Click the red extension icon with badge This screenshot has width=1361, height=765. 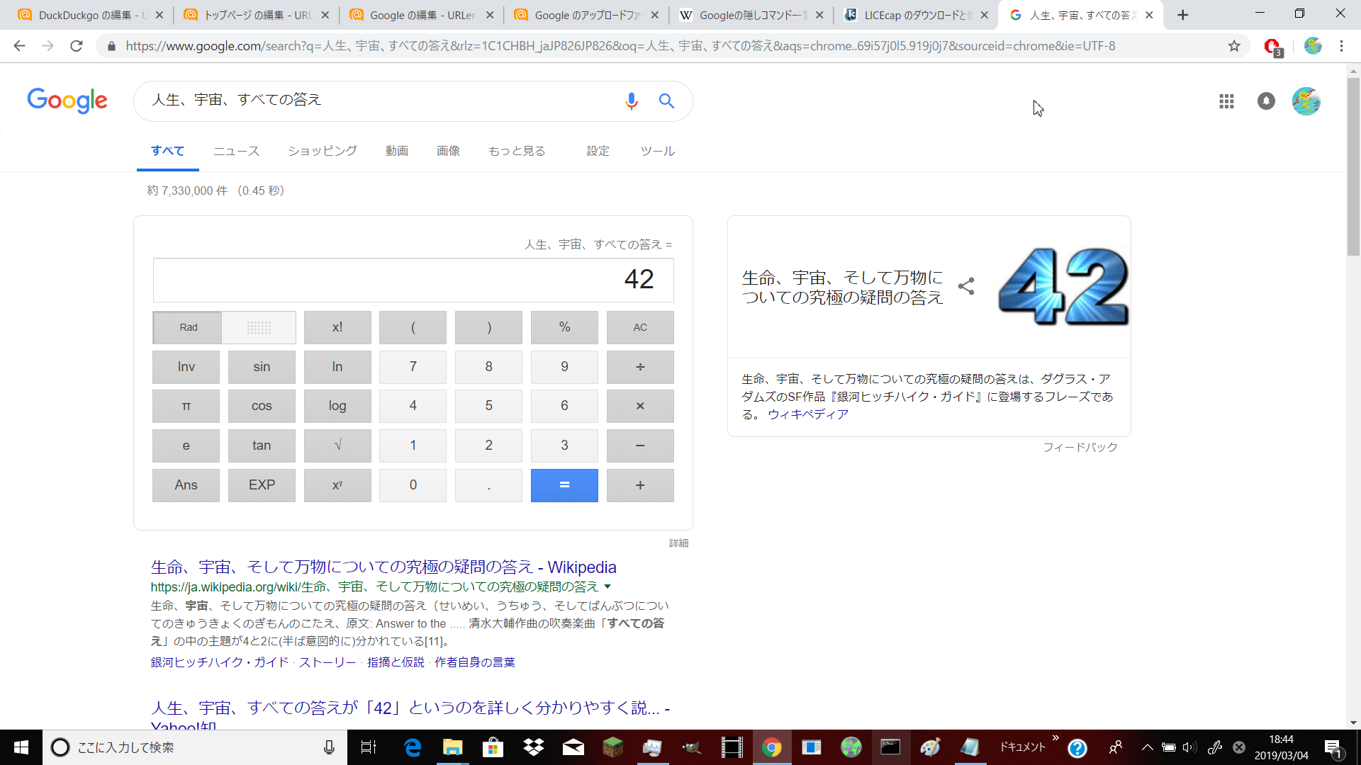tap(1273, 47)
